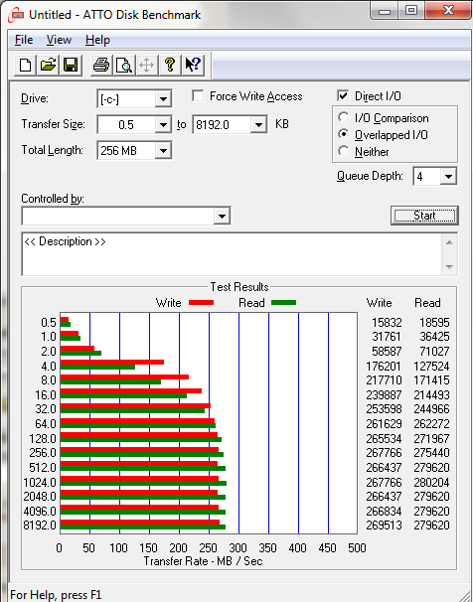The image size is (473, 602).
Task: Open the Controlled by combo box
Action: (126, 217)
